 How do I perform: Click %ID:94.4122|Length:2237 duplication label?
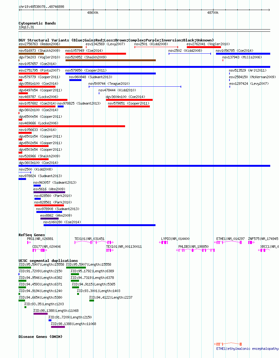pos(111,298)
